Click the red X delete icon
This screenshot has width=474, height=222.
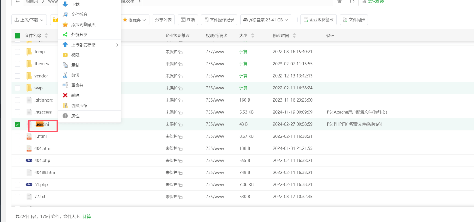(65, 95)
